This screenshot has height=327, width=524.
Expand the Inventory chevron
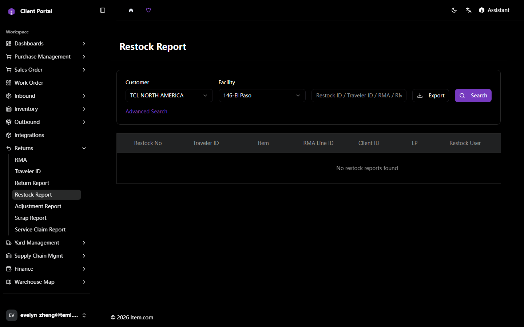pyautogui.click(x=84, y=109)
